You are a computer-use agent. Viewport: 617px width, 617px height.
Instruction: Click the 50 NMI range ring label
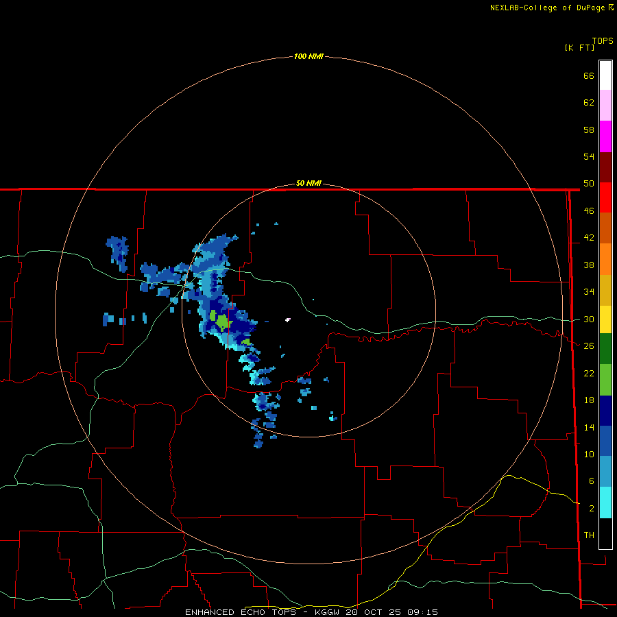[x=308, y=183]
